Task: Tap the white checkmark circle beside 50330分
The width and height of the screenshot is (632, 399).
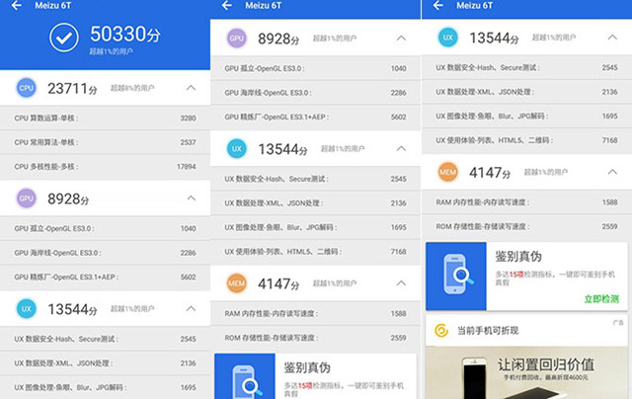Action: (63, 38)
